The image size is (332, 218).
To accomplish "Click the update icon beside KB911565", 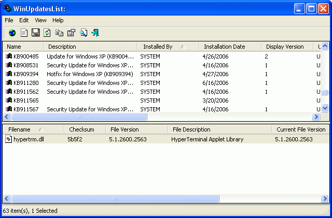I will (9, 100).
